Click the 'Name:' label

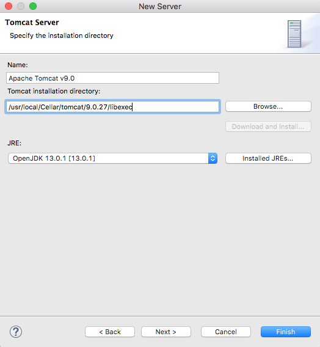tap(18, 65)
